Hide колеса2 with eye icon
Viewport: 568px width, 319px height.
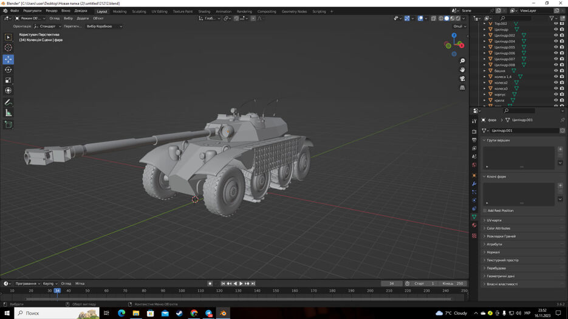556,82
